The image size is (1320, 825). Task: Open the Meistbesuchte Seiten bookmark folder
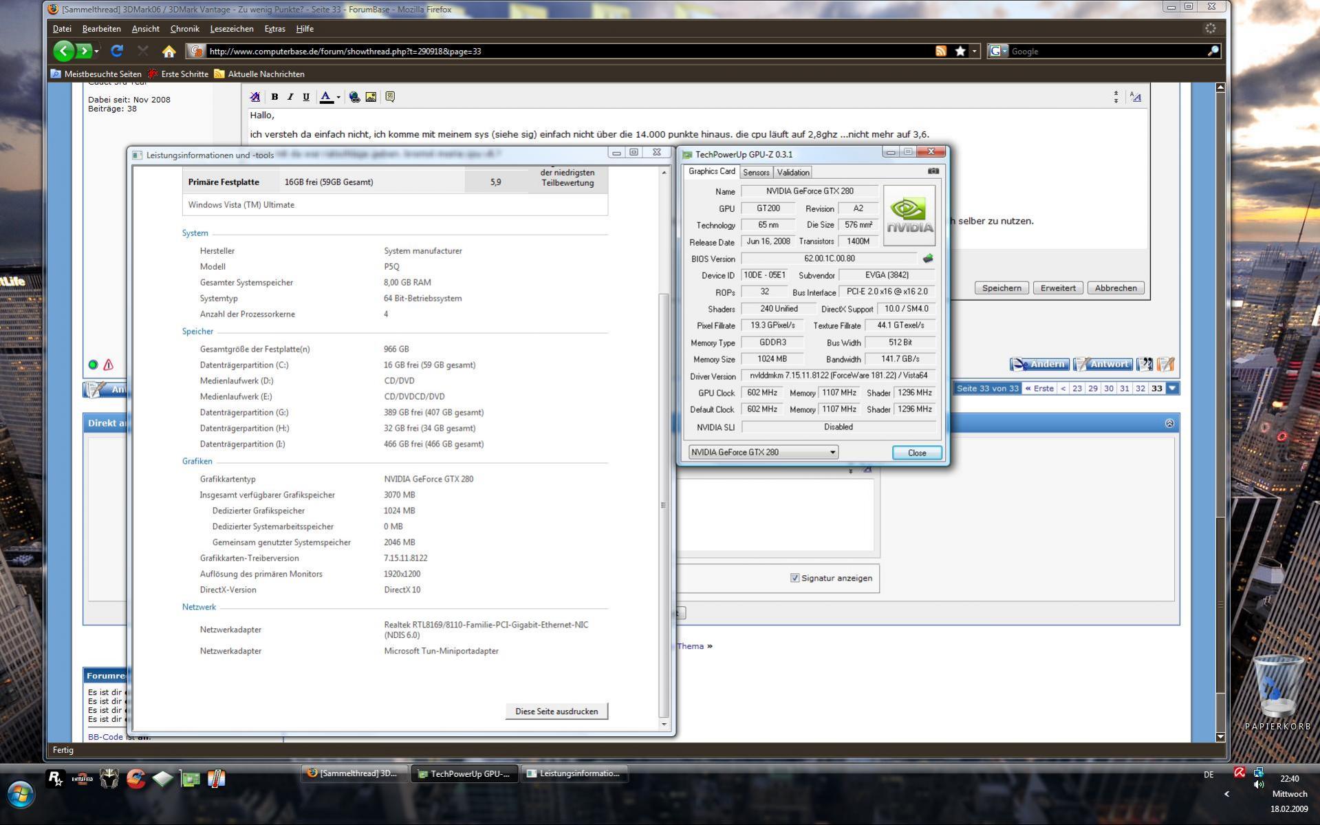click(x=96, y=74)
